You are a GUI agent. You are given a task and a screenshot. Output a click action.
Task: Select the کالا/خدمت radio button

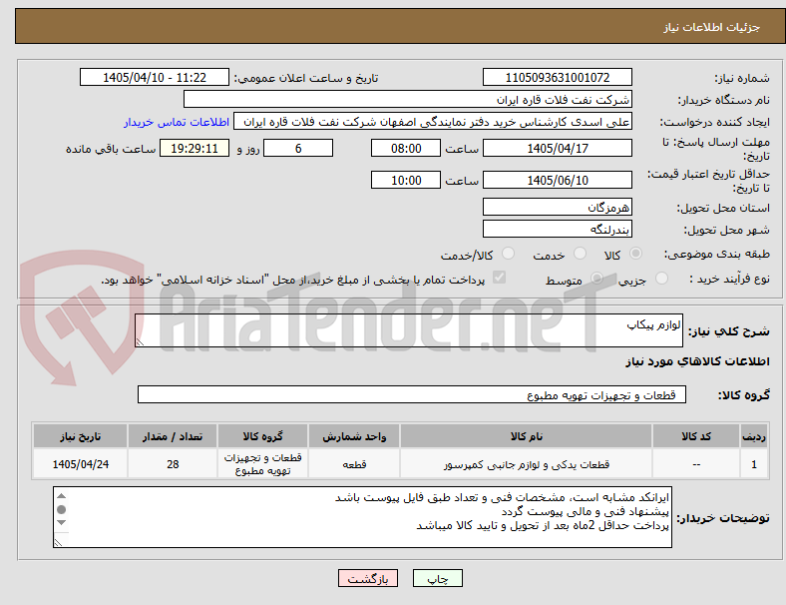(509, 254)
